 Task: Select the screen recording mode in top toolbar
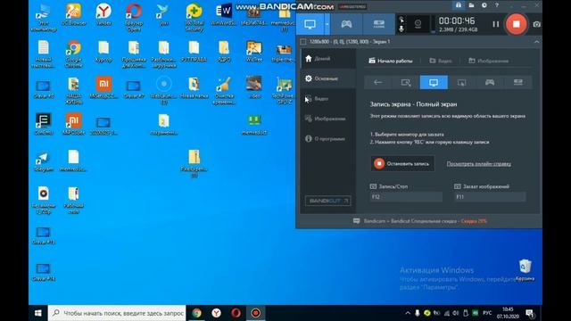(x=310, y=24)
